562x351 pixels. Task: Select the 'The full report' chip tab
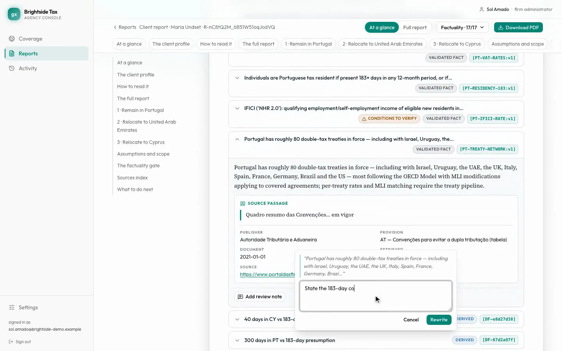coord(258,44)
